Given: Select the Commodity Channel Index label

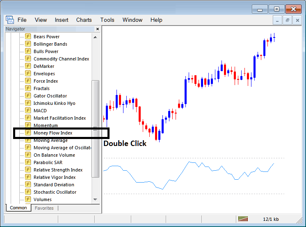Looking at the screenshot, I should (61, 59).
